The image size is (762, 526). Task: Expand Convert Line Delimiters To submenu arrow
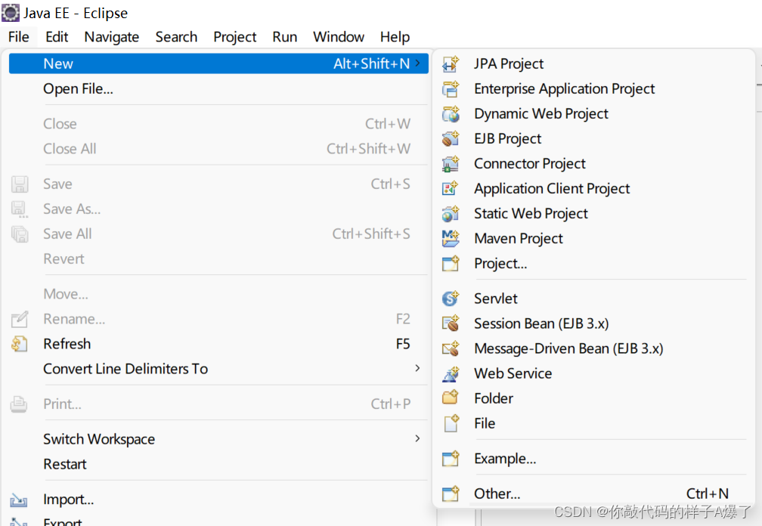point(417,368)
